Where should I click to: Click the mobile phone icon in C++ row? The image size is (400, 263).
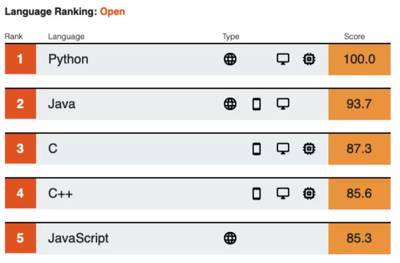256,194
